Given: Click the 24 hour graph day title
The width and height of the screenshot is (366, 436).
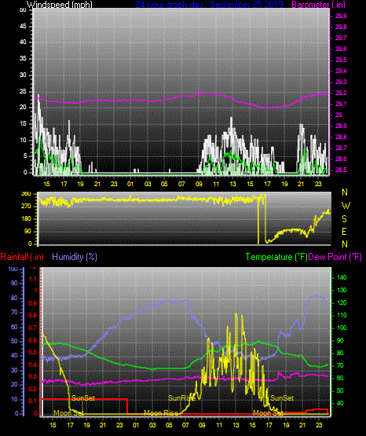Looking at the screenshot, I should [x=209, y=5].
